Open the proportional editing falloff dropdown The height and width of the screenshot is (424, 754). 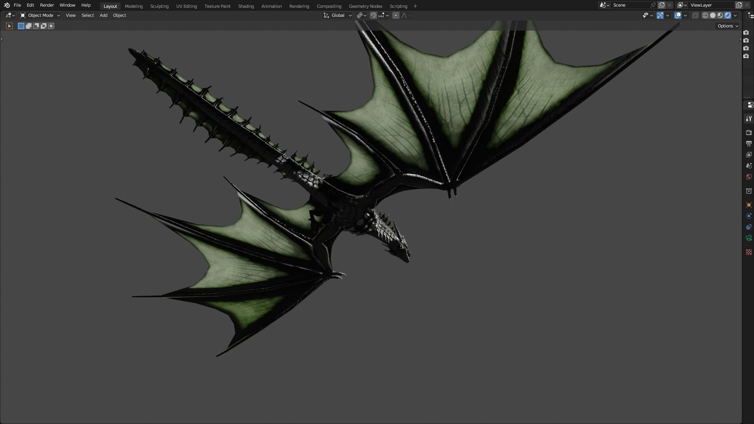click(406, 15)
